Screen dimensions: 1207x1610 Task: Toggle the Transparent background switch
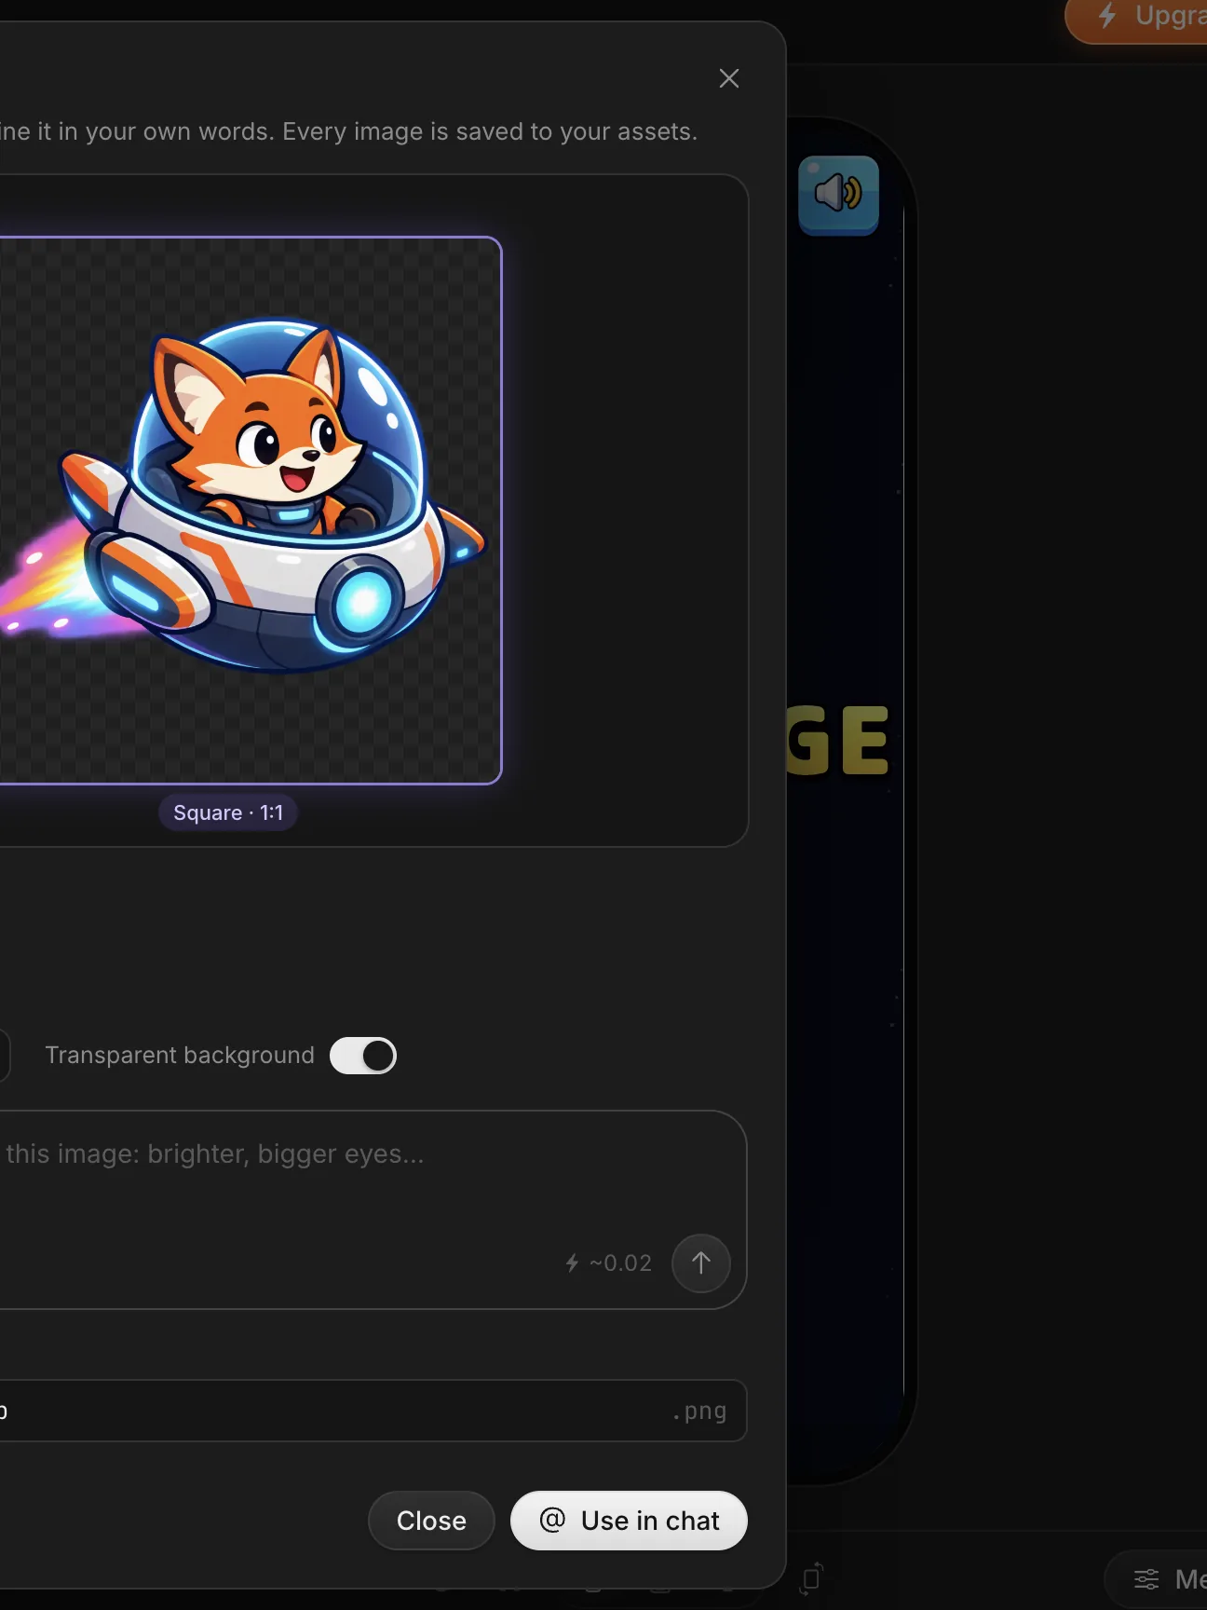click(x=363, y=1056)
